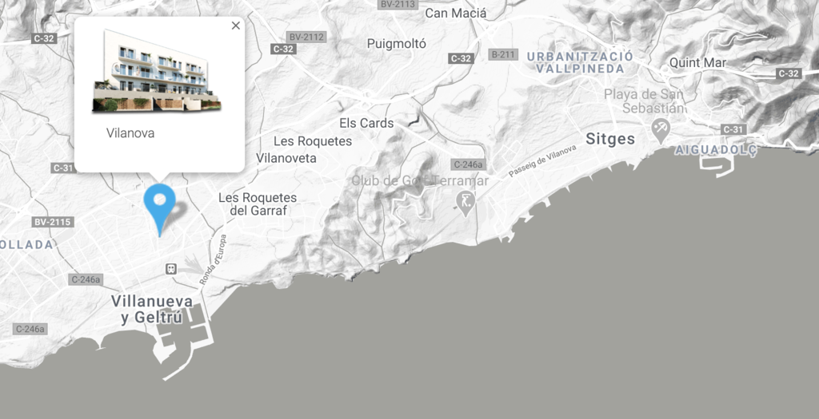
Task: Click the Vilanova title in popup
Action: tap(130, 133)
